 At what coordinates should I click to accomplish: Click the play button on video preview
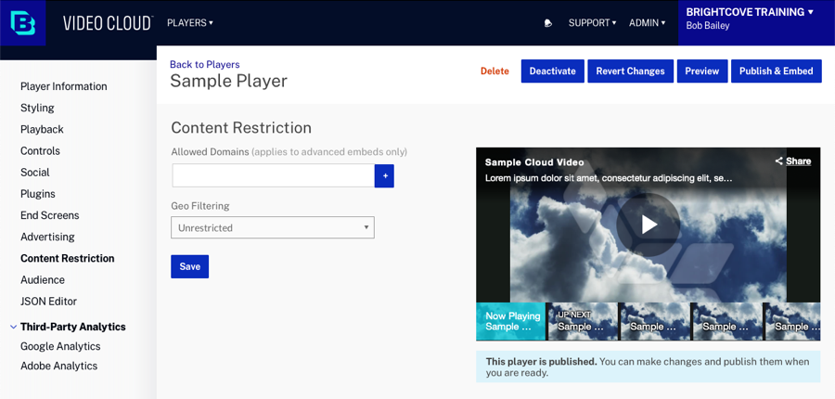click(649, 225)
